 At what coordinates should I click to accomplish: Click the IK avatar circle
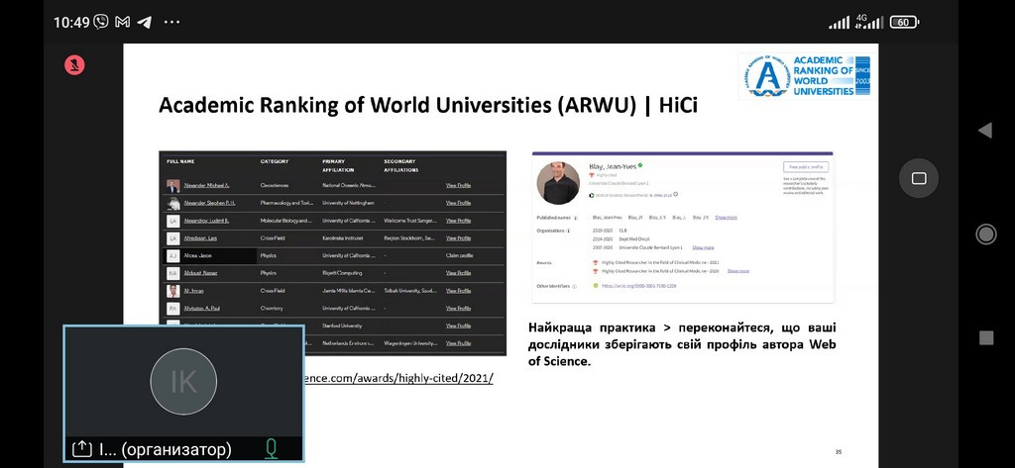point(183,381)
